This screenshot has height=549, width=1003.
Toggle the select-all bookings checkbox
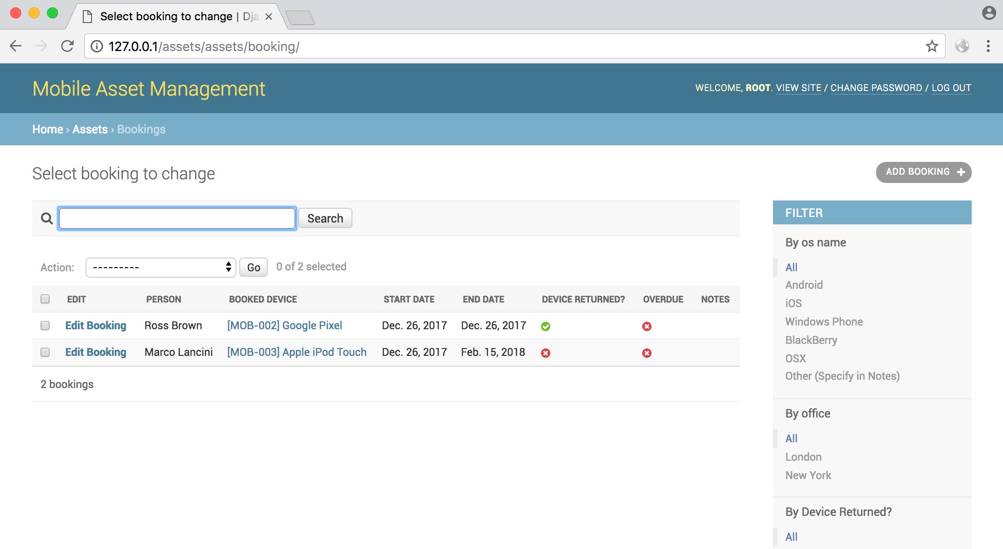click(x=45, y=299)
